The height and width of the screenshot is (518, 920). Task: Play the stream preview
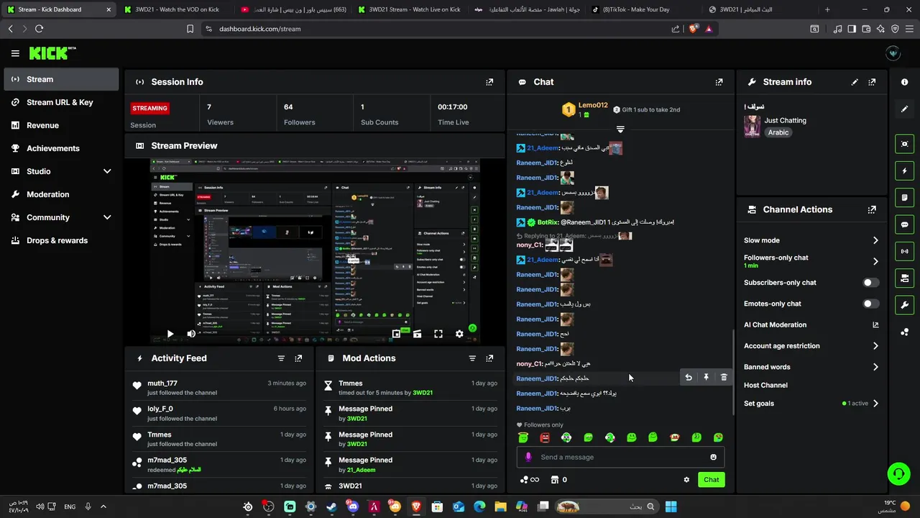[x=170, y=334]
